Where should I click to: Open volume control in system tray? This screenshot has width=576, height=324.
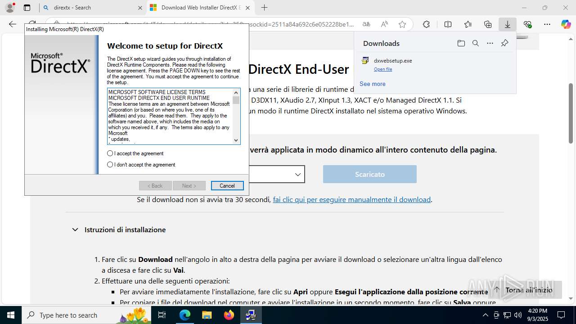[518, 315]
